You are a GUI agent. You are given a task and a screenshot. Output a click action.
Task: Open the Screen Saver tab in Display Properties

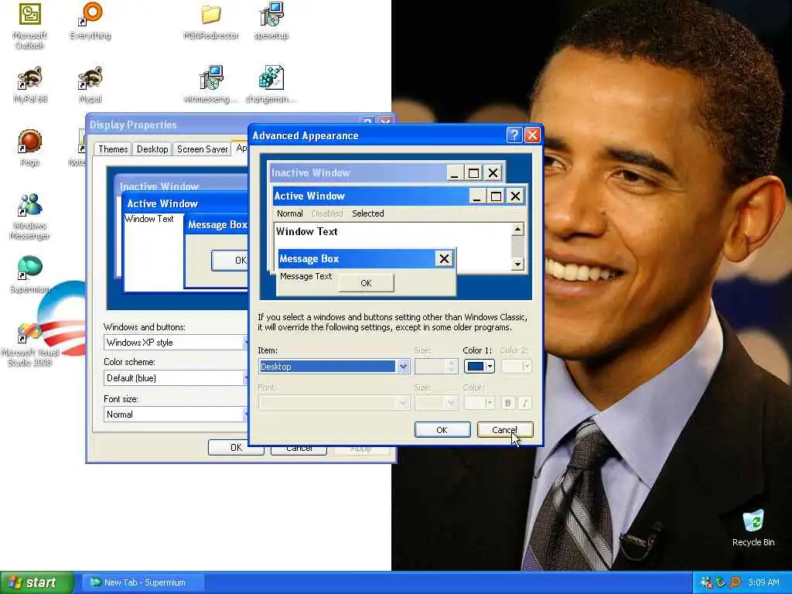pyautogui.click(x=202, y=149)
